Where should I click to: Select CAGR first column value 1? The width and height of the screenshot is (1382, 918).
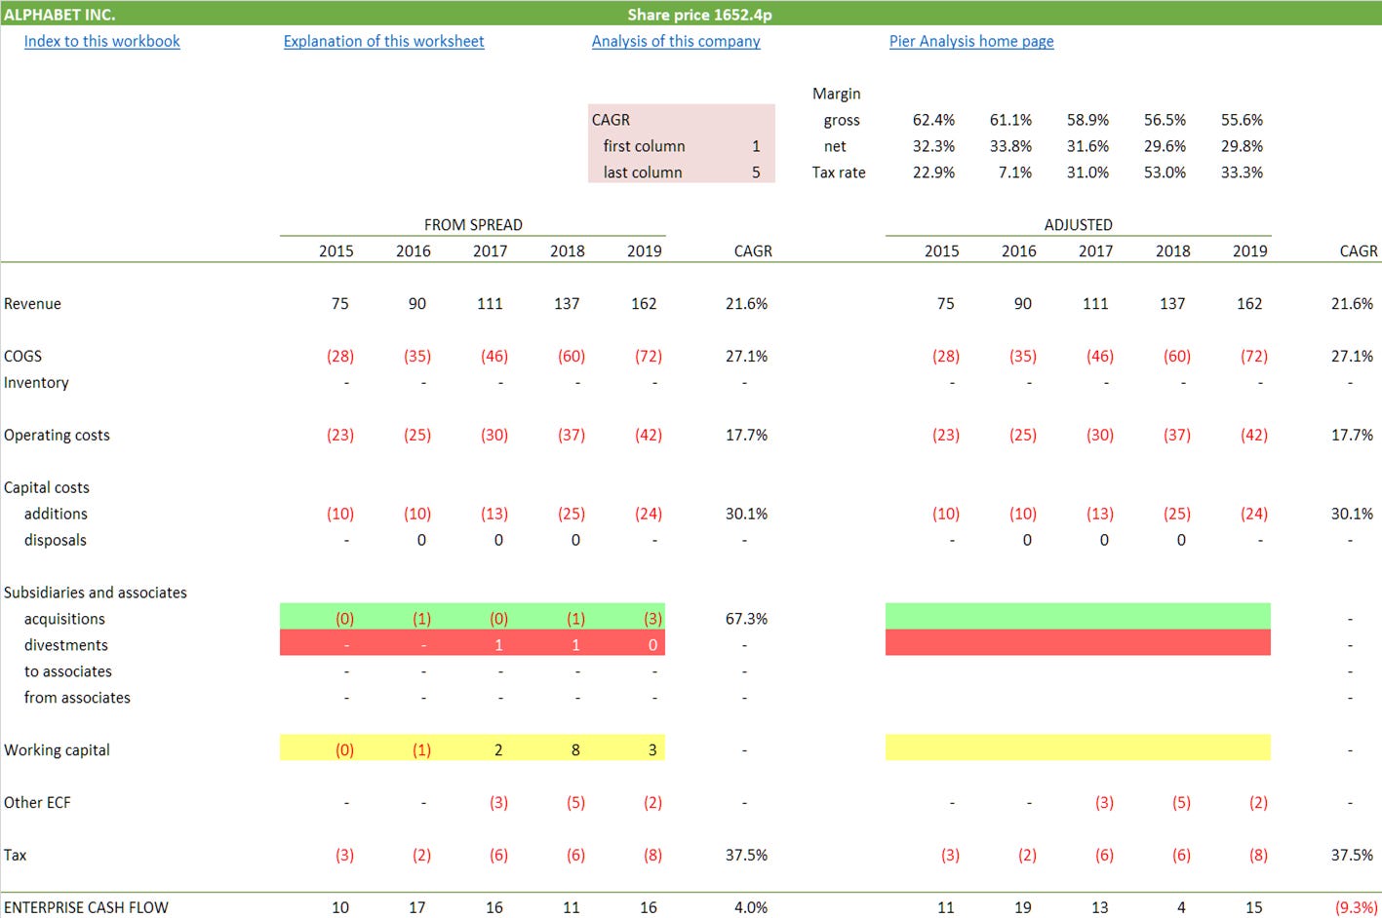pyautogui.click(x=756, y=146)
